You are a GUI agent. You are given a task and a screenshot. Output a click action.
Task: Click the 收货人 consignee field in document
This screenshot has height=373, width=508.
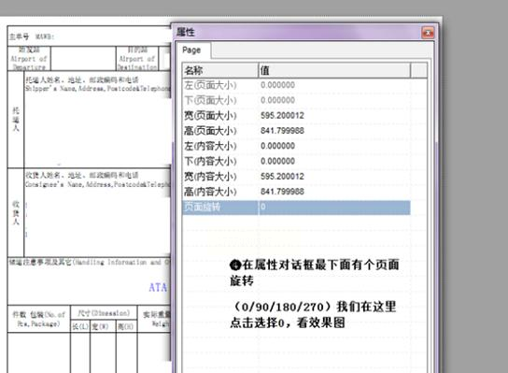coord(97,212)
